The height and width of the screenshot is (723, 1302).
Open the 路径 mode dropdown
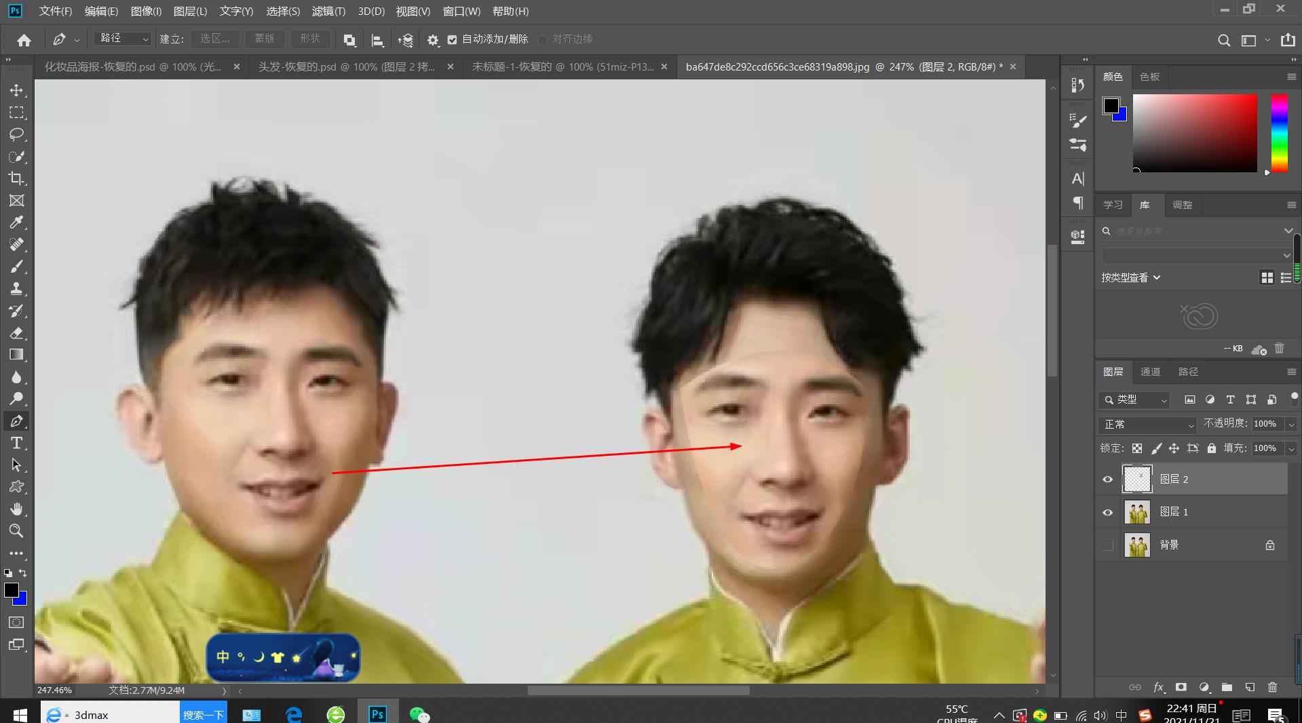pos(123,39)
